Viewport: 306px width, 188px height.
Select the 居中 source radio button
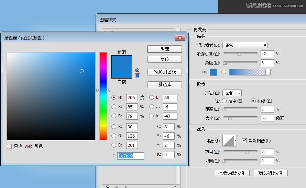[x=224, y=101]
